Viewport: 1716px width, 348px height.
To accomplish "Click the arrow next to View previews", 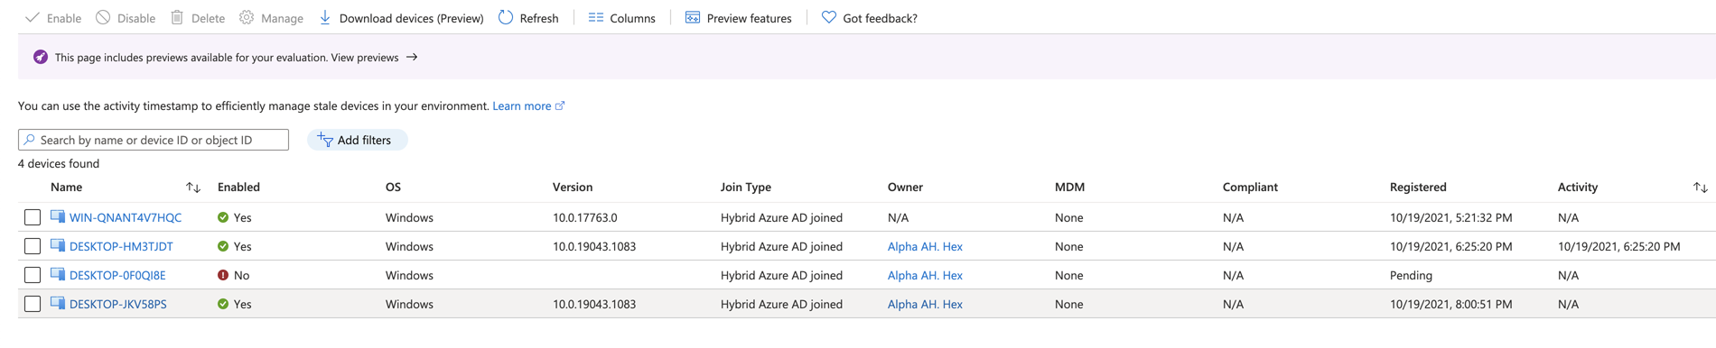I will pos(412,57).
